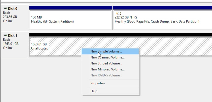Viewport: 212px width, 102px height.
Task: Click the Disk 0 drive icon
Action: [x=5, y=8]
